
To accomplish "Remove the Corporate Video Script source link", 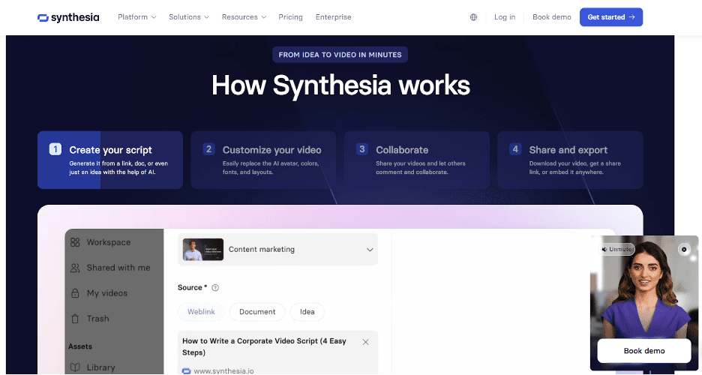I will [x=365, y=342].
